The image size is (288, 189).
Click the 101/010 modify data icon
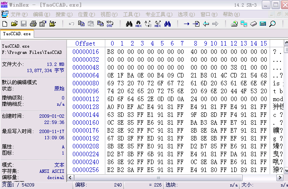pyautogui.click(x=110, y=24)
